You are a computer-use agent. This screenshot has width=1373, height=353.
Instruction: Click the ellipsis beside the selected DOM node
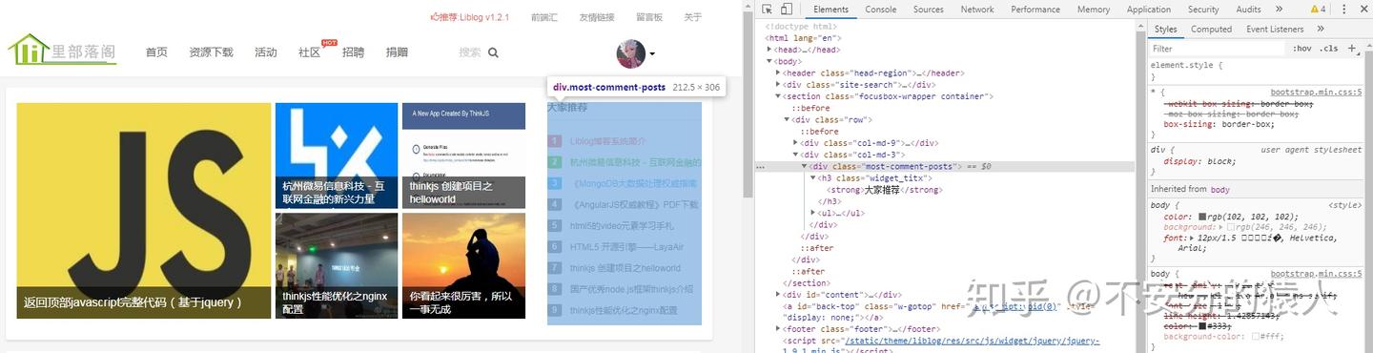coord(760,166)
